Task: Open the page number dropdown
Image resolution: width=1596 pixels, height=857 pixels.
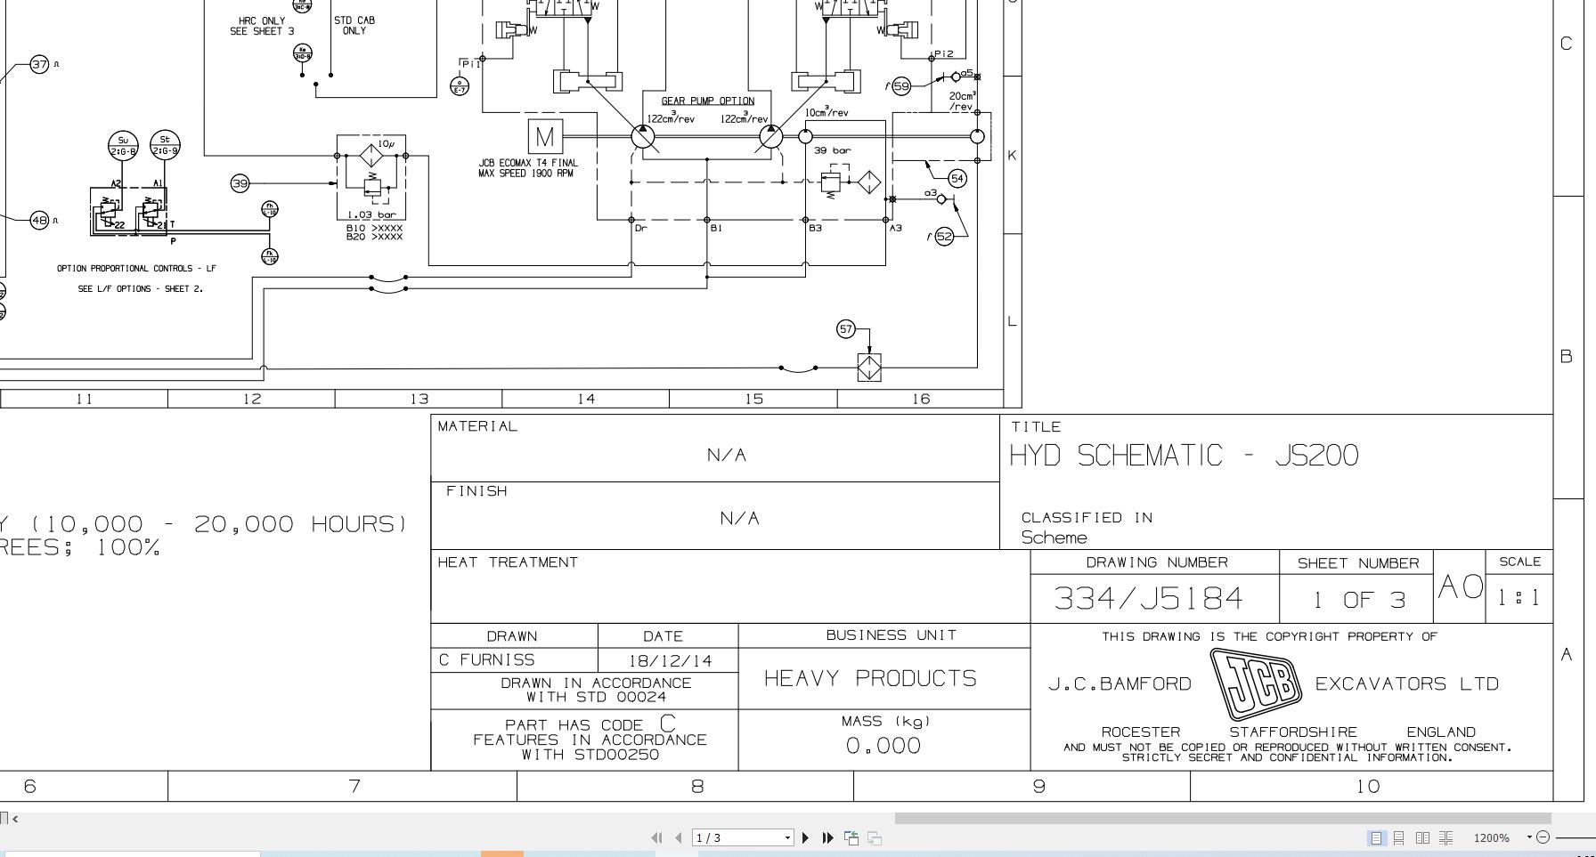Action: click(787, 837)
